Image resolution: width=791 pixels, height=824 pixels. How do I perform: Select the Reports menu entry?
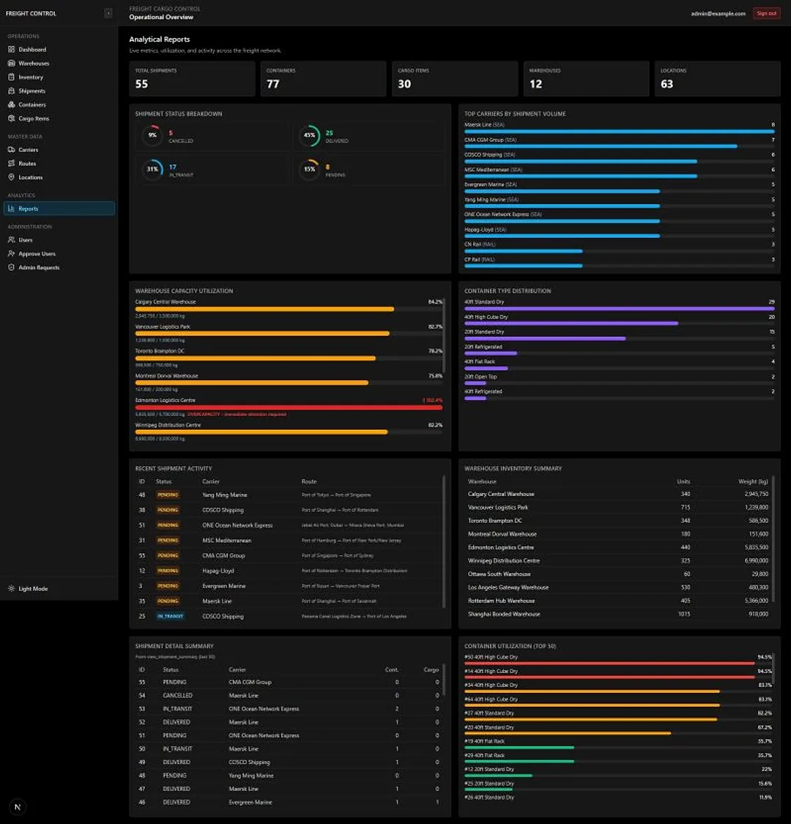coord(59,209)
